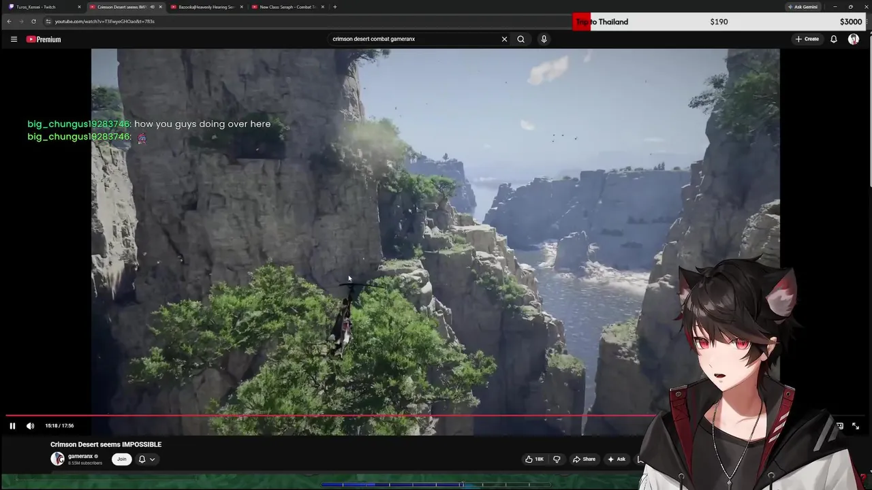The width and height of the screenshot is (872, 490).
Task: Close the Bazooka Heavenly Hearing tab
Action: (x=241, y=7)
